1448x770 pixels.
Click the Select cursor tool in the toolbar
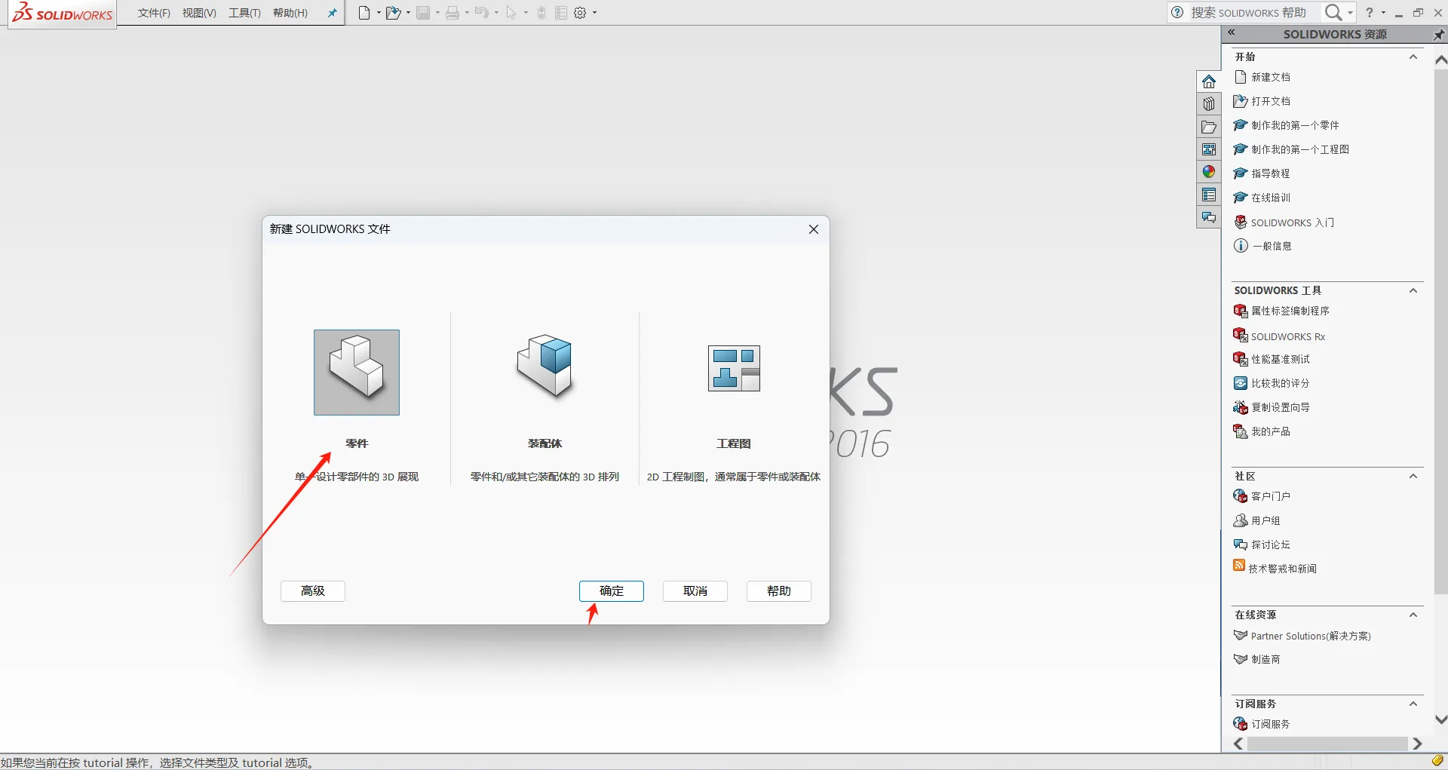pos(511,13)
